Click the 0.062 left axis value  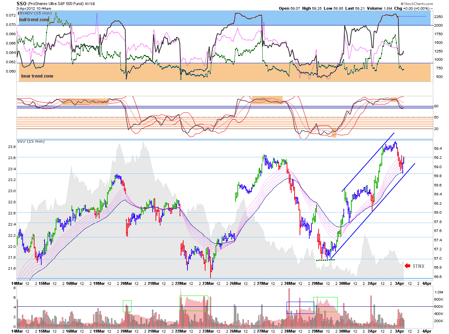tap(11, 62)
